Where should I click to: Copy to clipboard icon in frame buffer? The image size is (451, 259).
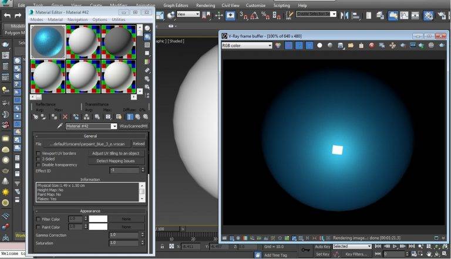361,45
